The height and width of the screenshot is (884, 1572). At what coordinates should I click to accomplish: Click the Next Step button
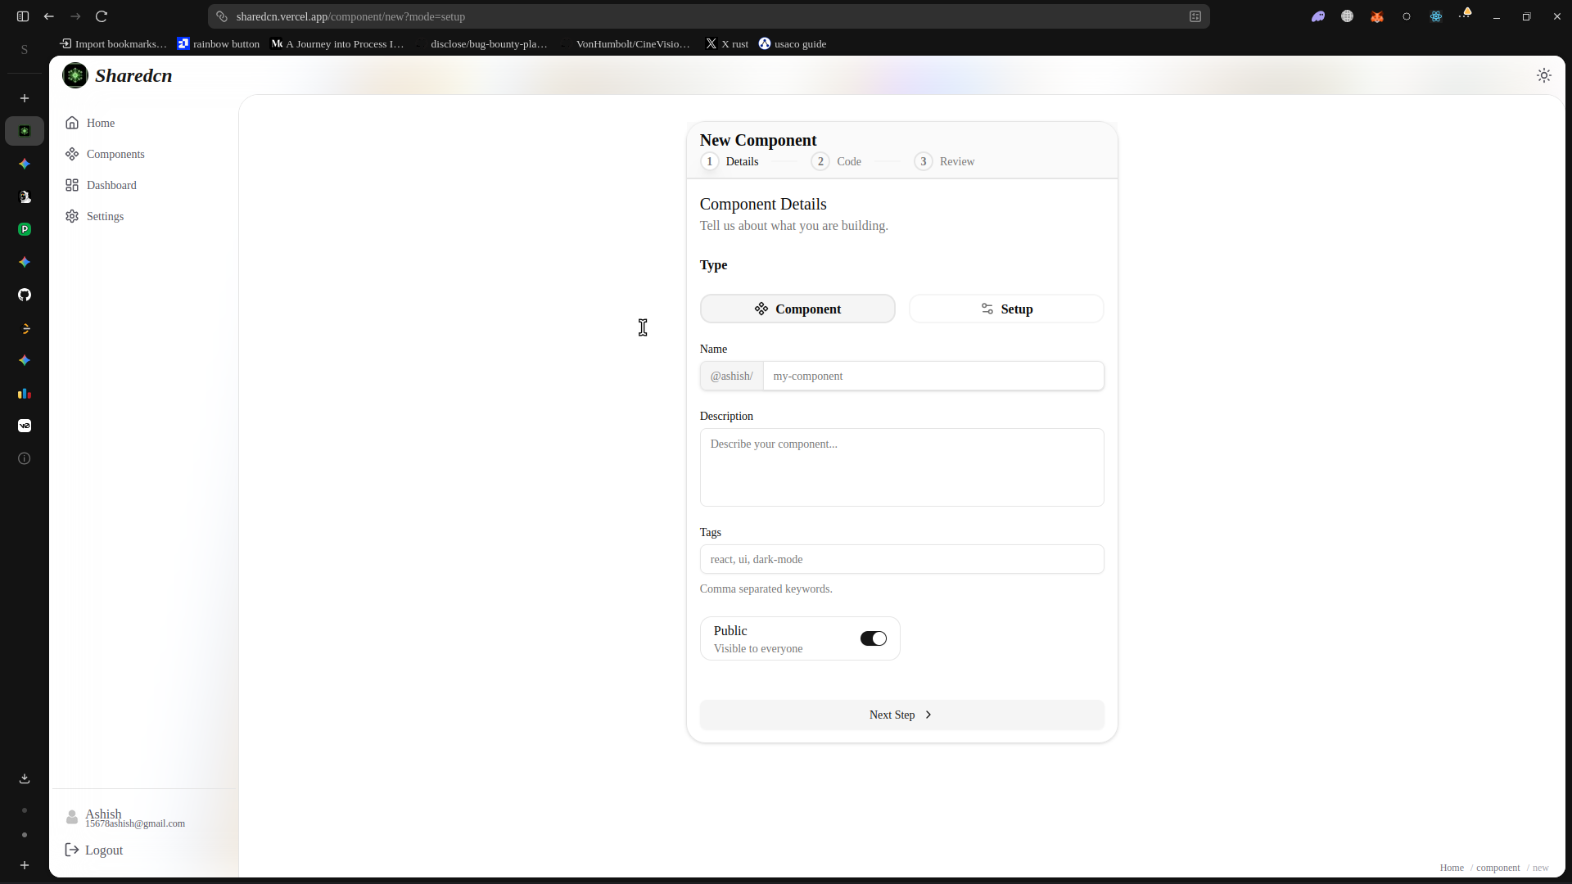901,715
